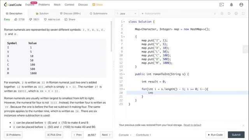Toggle the Autocomplete option

click(151, 14)
